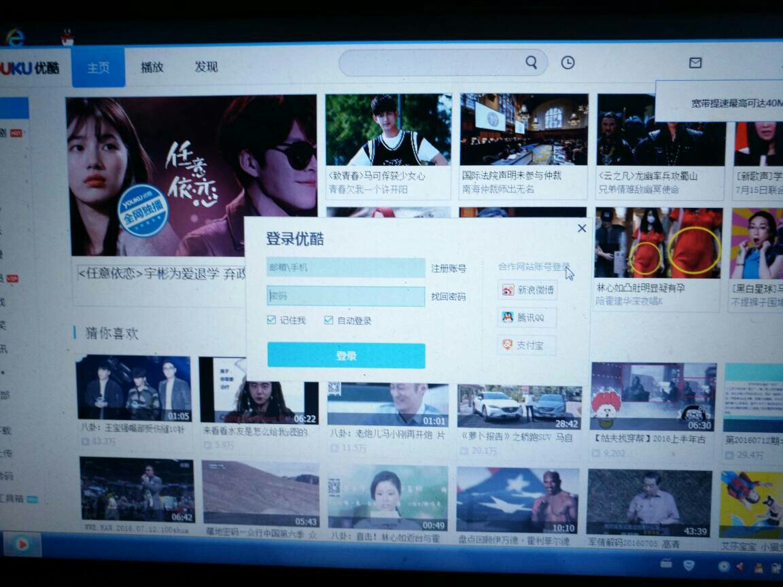Click the round blue tray icon with red center

[x=724, y=566]
